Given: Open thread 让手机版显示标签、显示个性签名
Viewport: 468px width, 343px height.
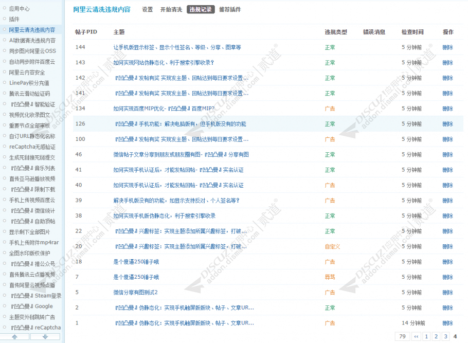Looking at the screenshot, I should tap(177, 47).
